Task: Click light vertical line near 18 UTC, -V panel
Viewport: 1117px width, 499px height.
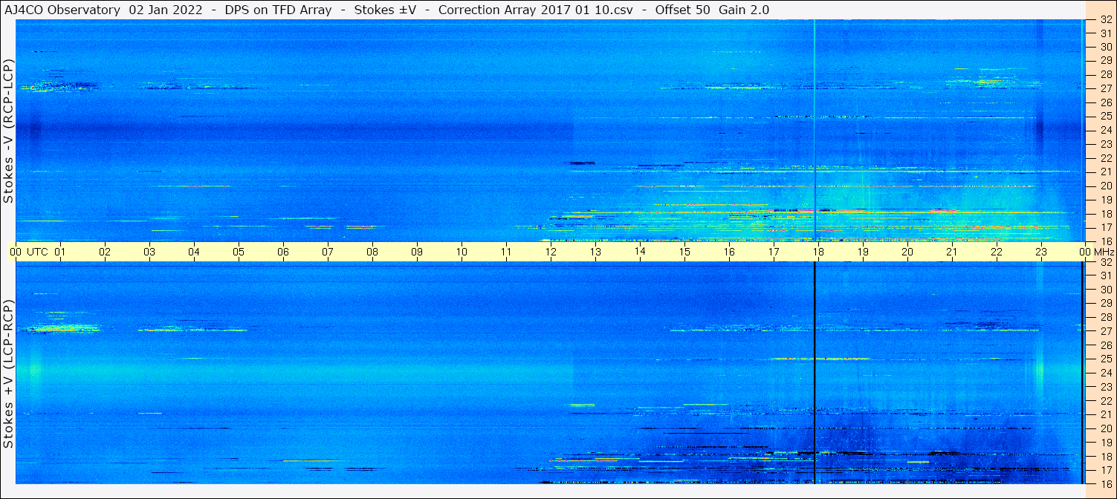Action: [815, 131]
